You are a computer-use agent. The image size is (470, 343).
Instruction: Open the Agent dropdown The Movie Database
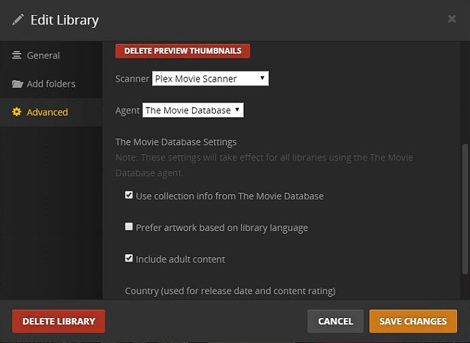pyautogui.click(x=193, y=110)
